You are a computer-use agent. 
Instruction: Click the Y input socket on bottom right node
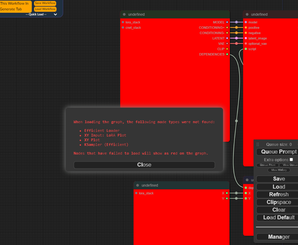[246, 199]
